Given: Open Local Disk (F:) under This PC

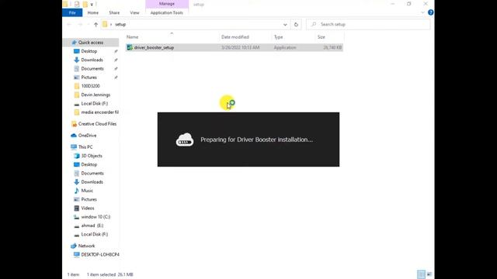Looking at the screenshot, I should (95, 234).
